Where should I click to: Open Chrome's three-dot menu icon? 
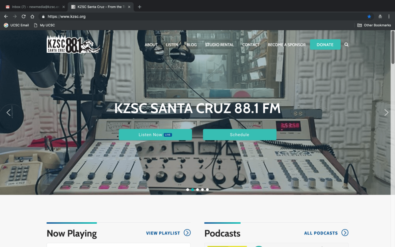click(389, 16)
